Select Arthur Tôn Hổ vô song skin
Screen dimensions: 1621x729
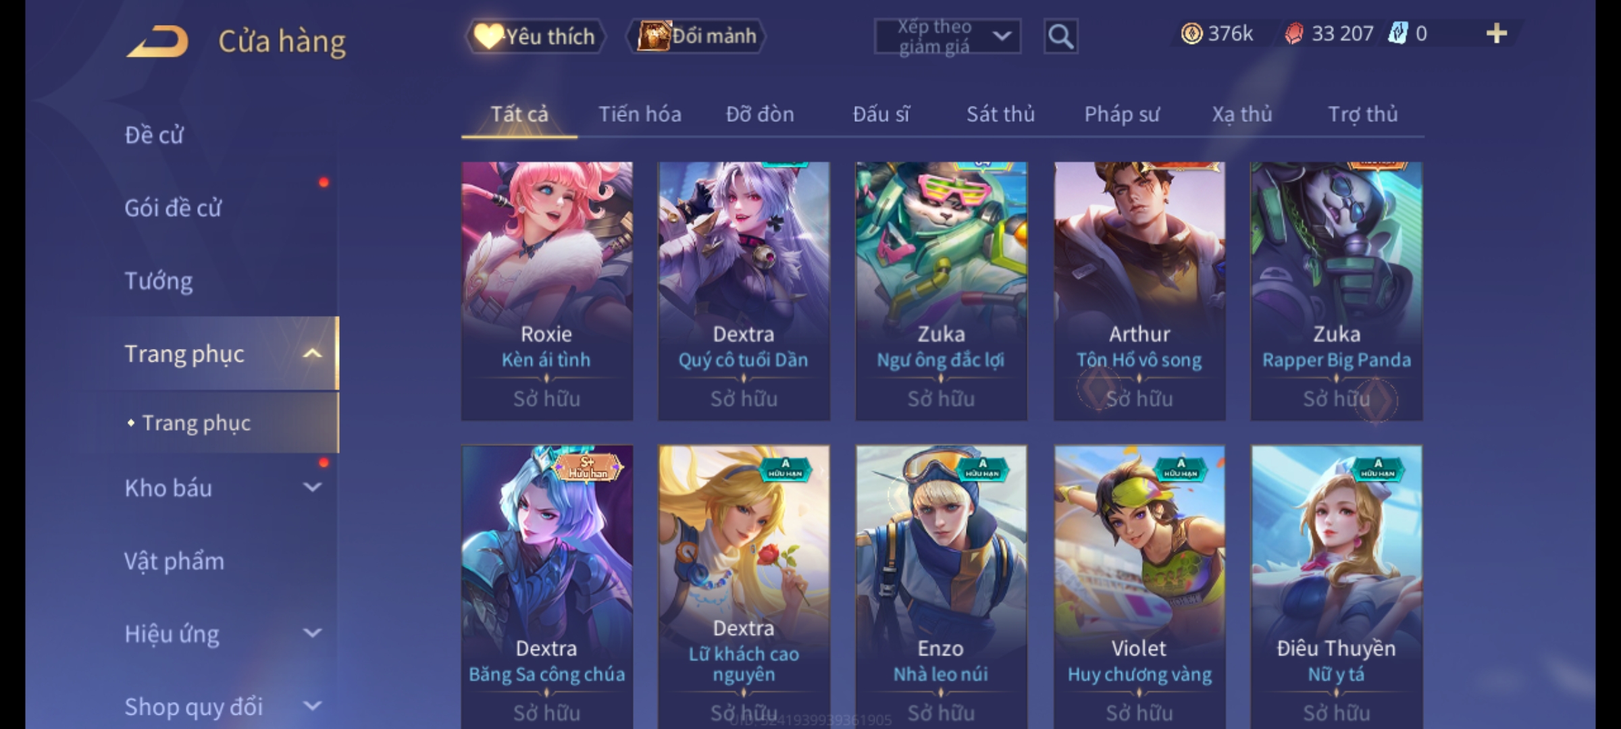point(1139,291)
